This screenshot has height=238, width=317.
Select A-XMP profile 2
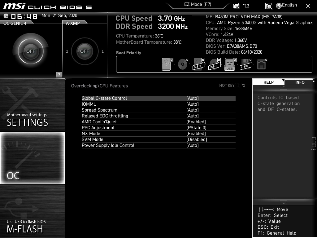(67, 51)
